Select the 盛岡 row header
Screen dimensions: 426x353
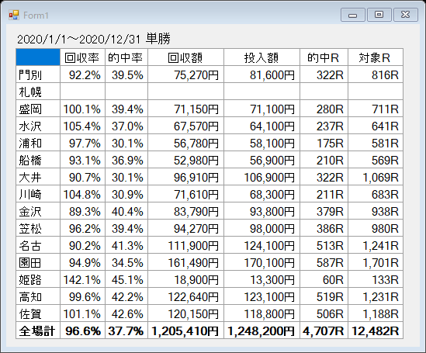tap(38, 109)
